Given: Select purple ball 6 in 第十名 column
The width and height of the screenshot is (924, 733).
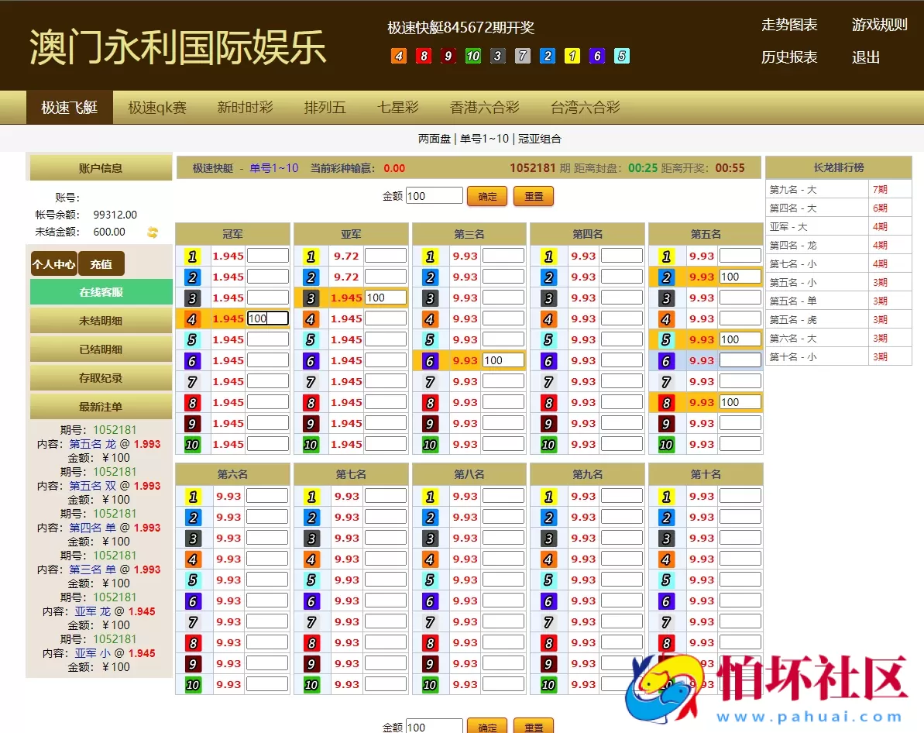Looking at the screenshot, I should pyautogui.click(x=667, y=600).
